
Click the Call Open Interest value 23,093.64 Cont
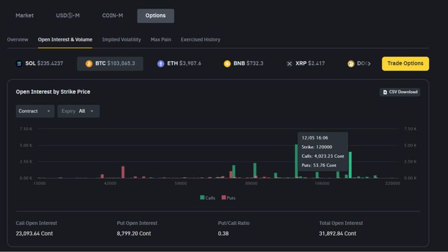(34, 234)
